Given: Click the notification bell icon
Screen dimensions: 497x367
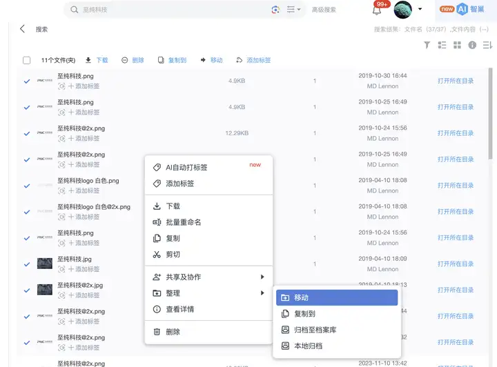Looking at the screenshot, I should coord(377,10).
